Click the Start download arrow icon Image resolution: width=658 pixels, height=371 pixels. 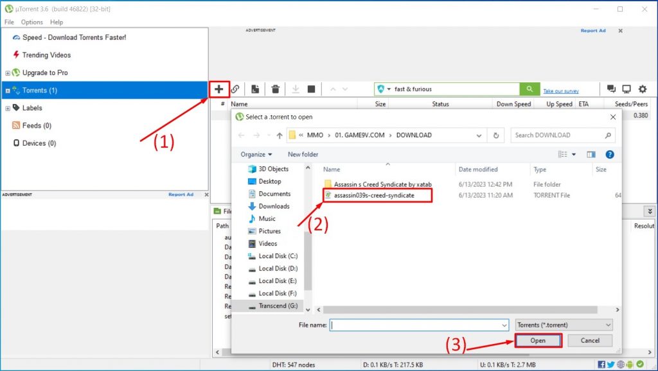click(296, 89)
